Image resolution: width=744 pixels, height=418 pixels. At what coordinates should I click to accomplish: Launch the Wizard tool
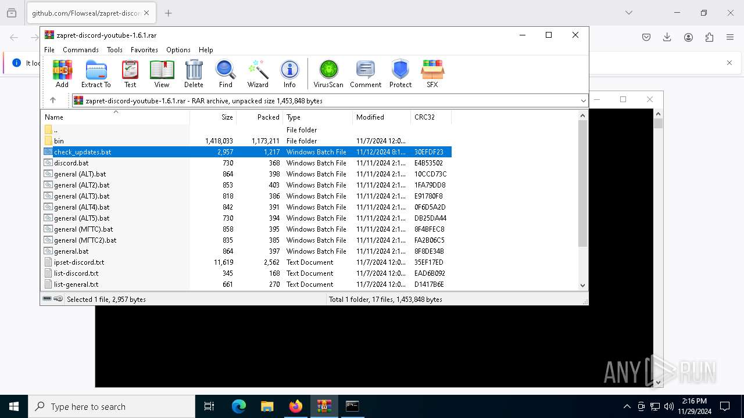(x=257, y=74)
